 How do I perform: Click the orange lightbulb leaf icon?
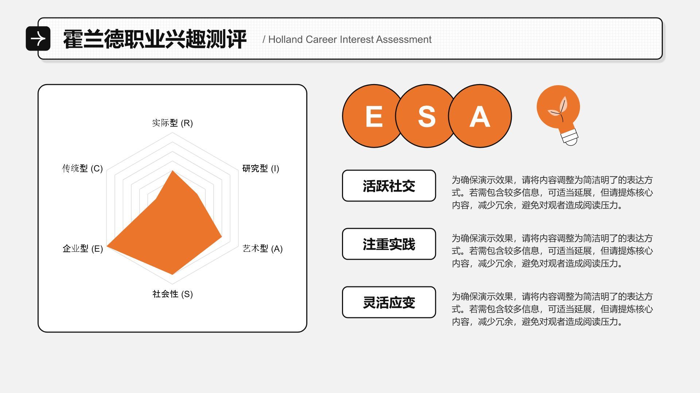(558, 110)
